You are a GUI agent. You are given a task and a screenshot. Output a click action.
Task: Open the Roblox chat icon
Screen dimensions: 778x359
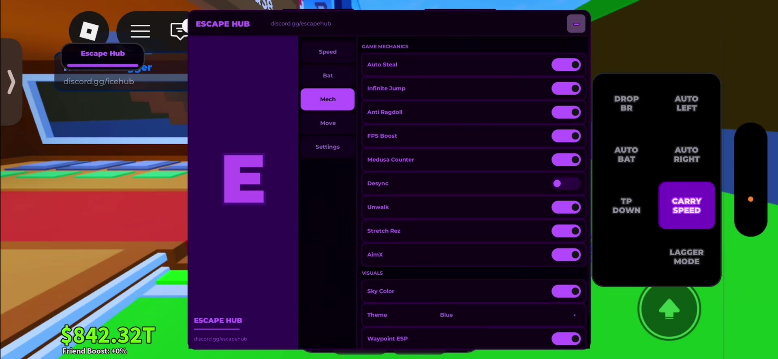[x=180, y=30]
